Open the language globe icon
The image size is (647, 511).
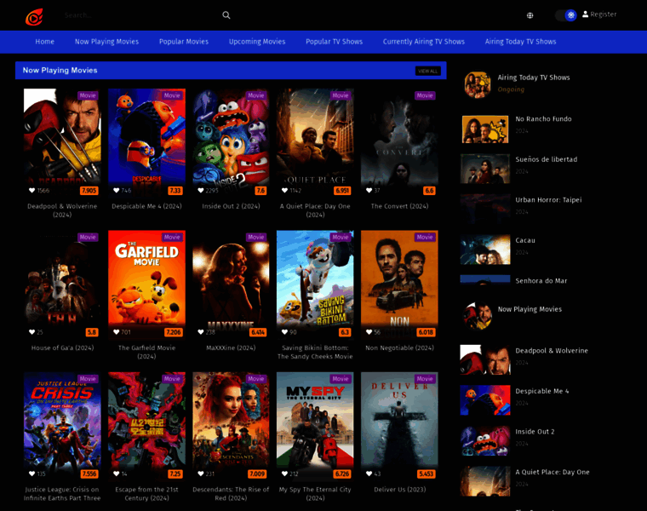pyautogui.click(x=530, y=15)
